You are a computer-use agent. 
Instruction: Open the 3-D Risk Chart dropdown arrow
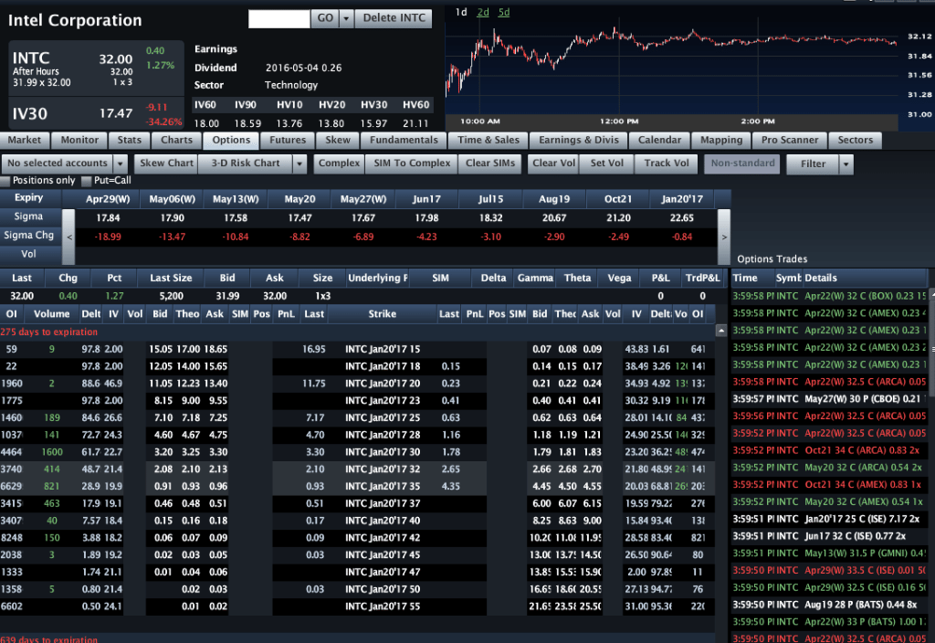click(299, 163)
